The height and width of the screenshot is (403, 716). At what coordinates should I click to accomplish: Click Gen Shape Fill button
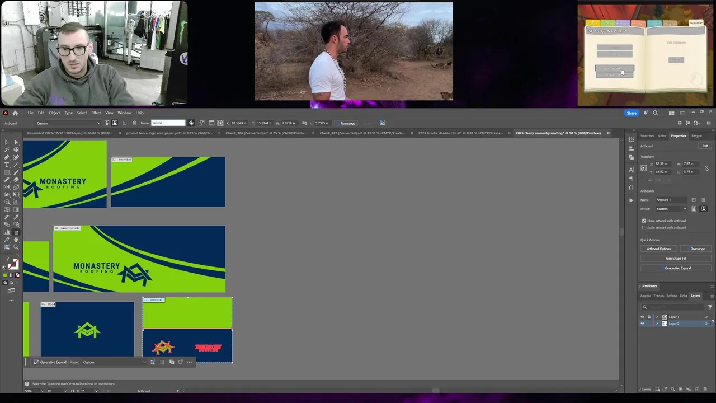pos(676,259)
